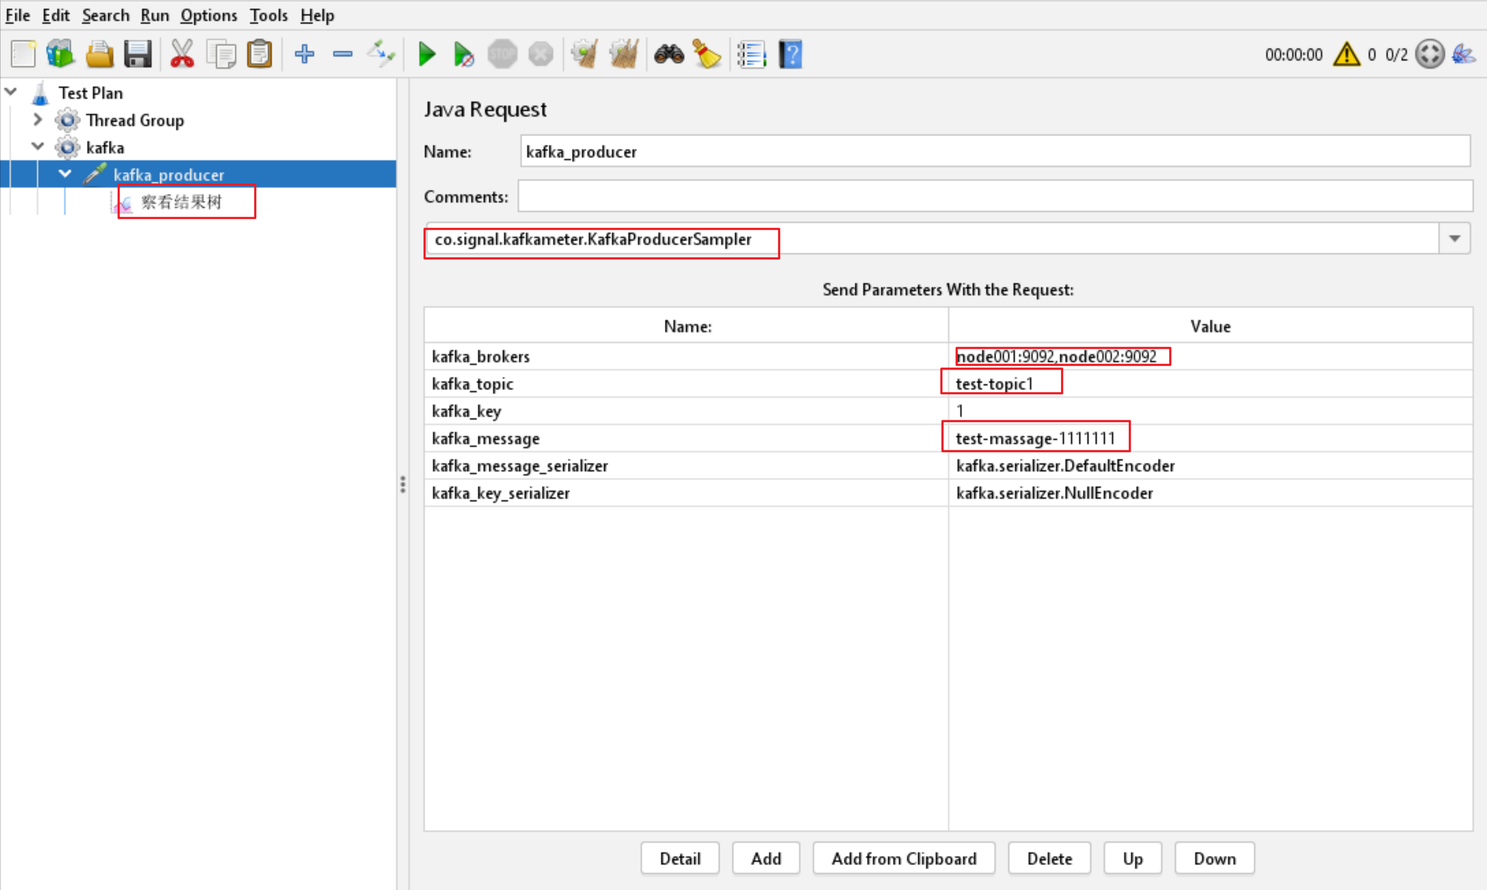
Task: Click the blue Help question-mark icon
Action: click(790, 55)
